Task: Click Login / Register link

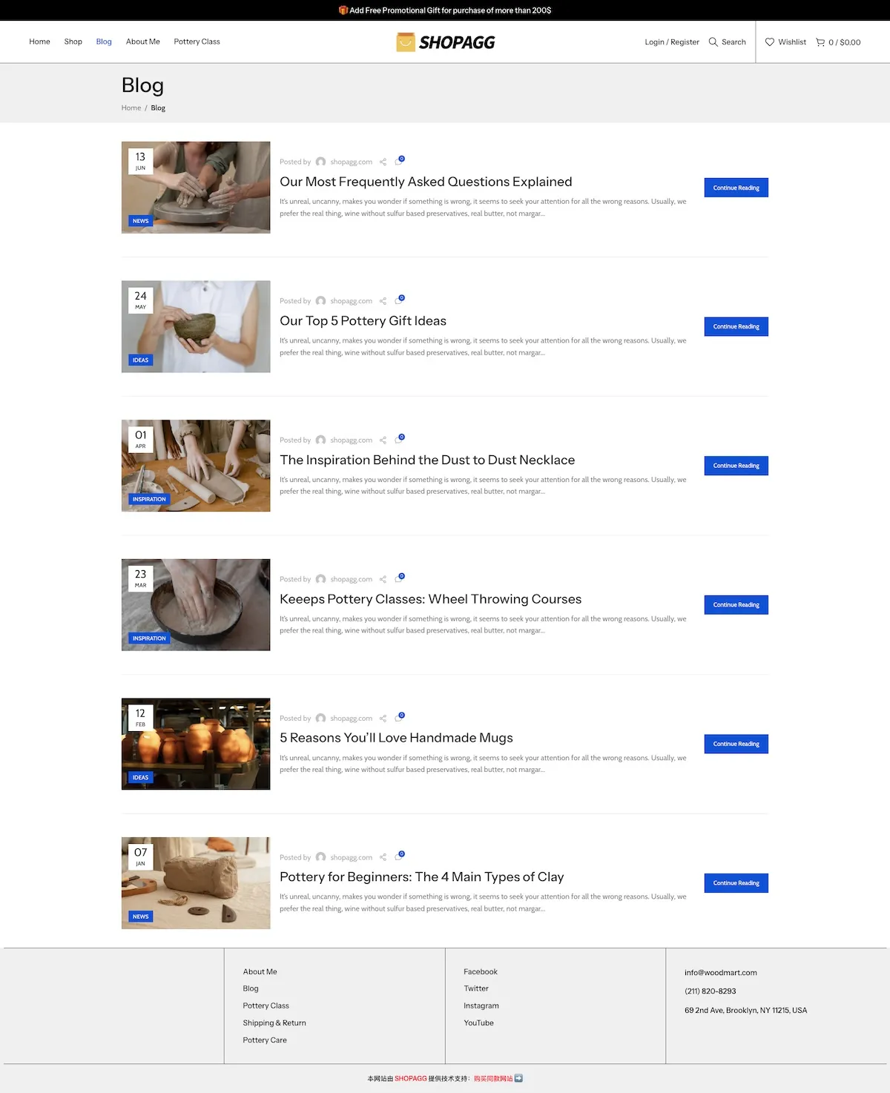Action: tap(672, 42)
